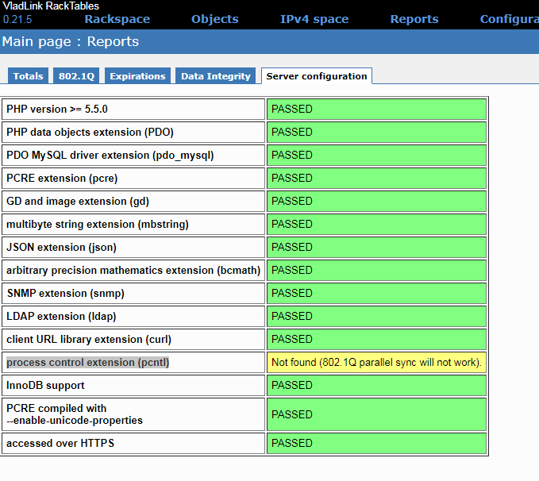Open the Expirations tab
This screenshot has height=481, width=539.
click(137, 76)
